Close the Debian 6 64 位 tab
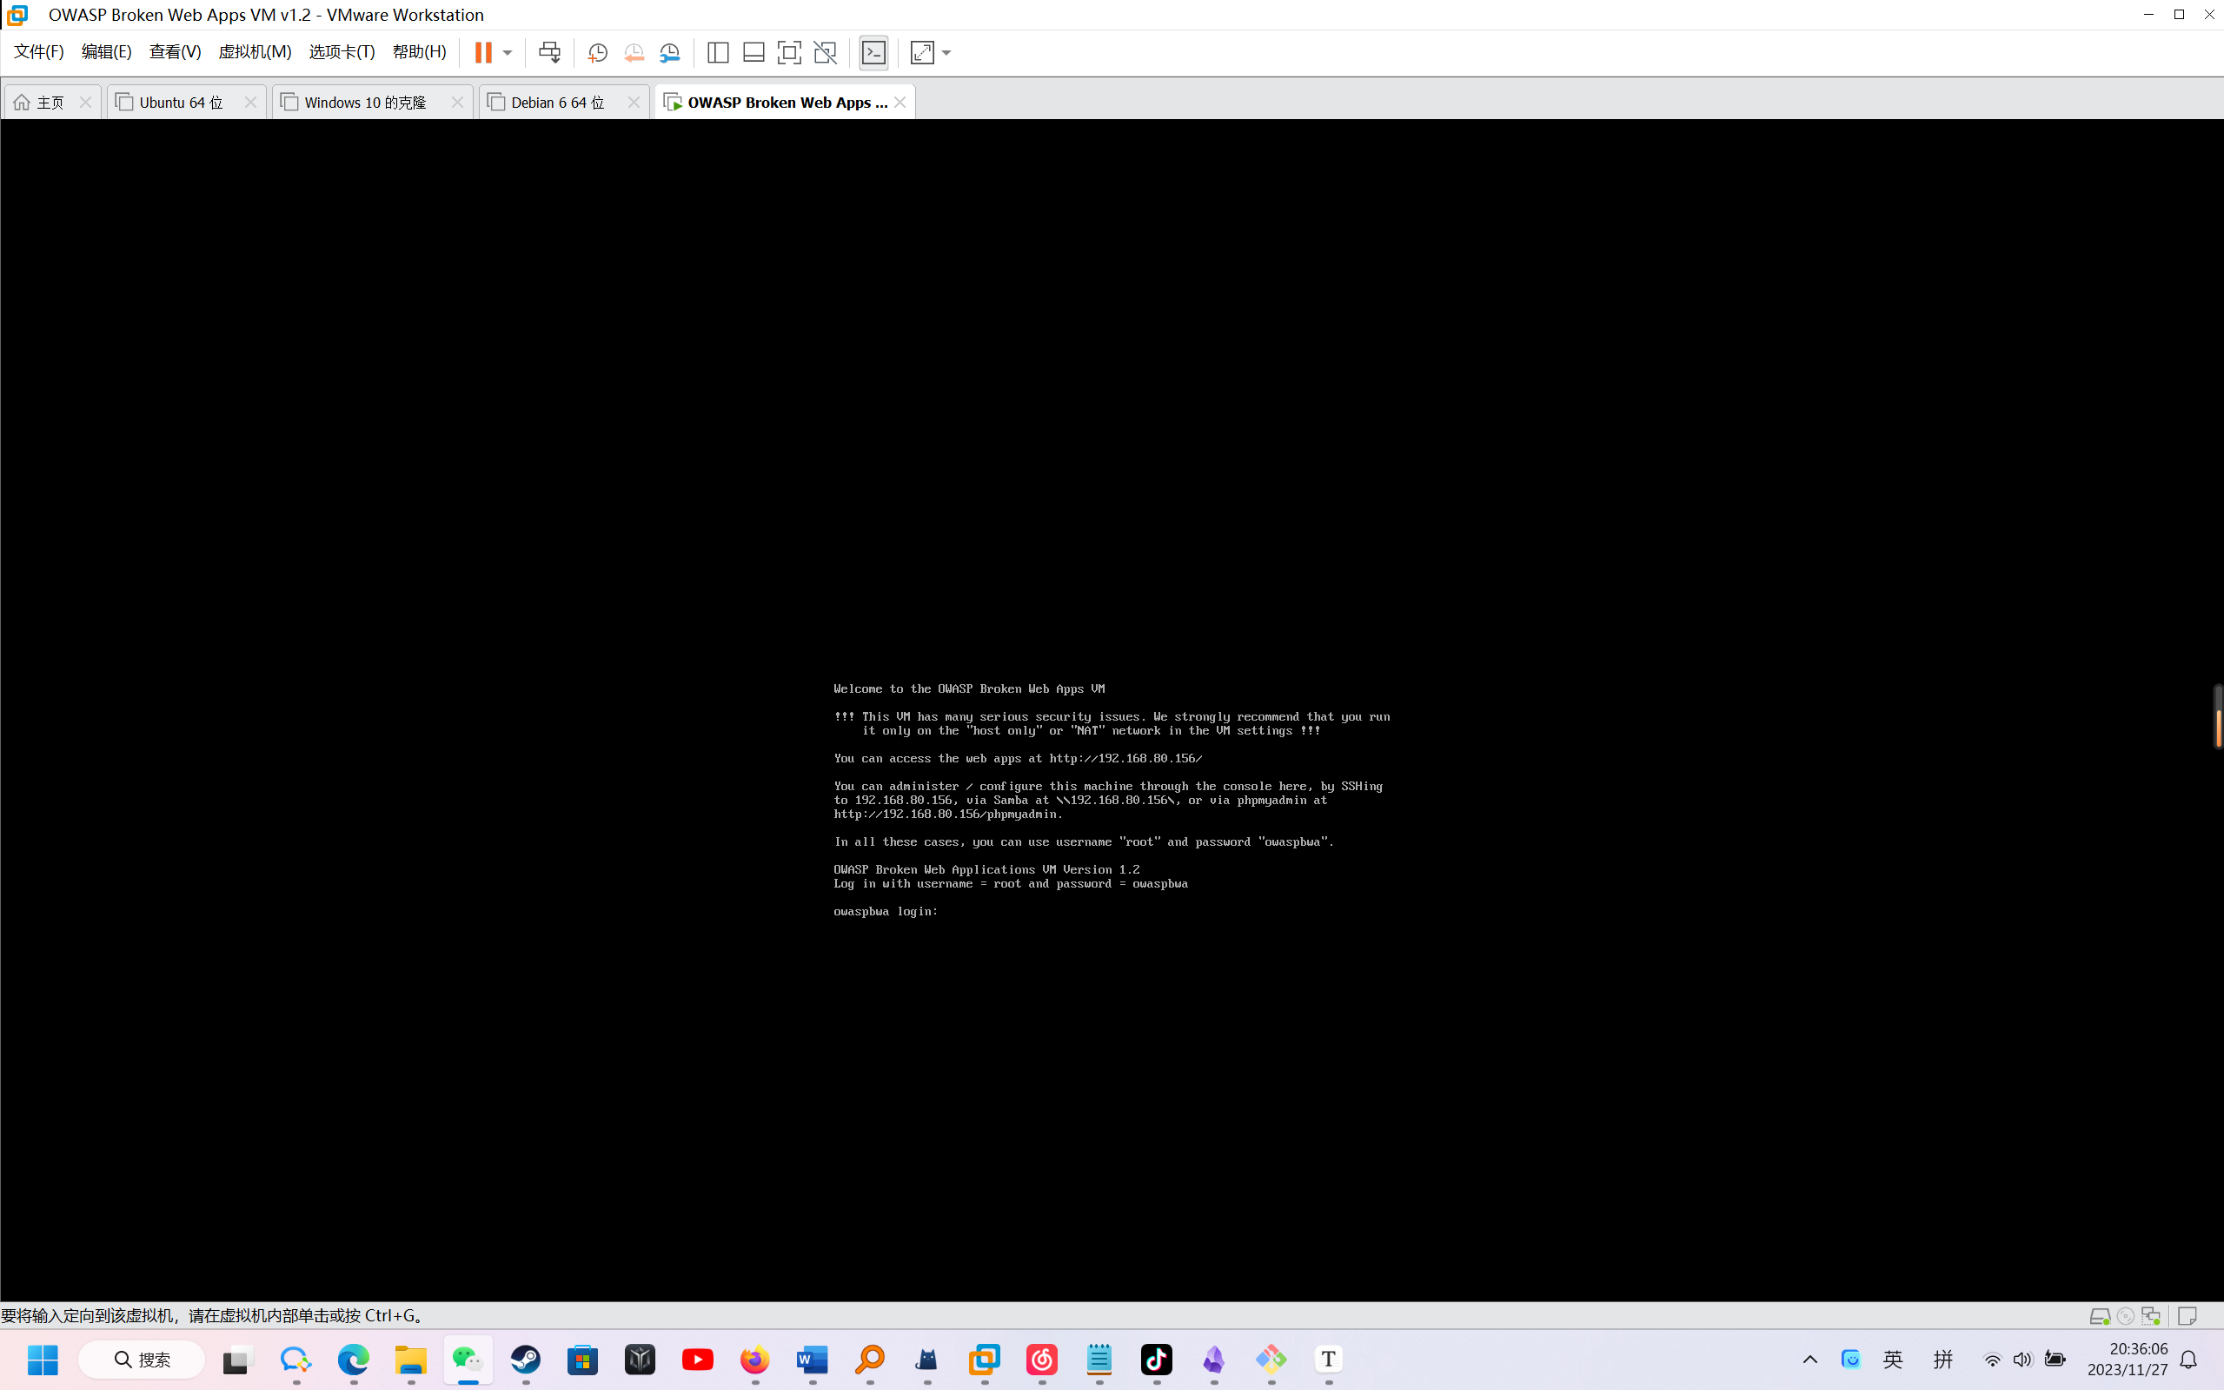 click(634, 102)
